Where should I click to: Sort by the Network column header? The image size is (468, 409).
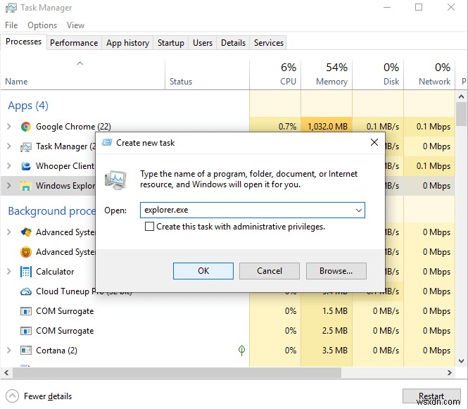click(429, 75)
